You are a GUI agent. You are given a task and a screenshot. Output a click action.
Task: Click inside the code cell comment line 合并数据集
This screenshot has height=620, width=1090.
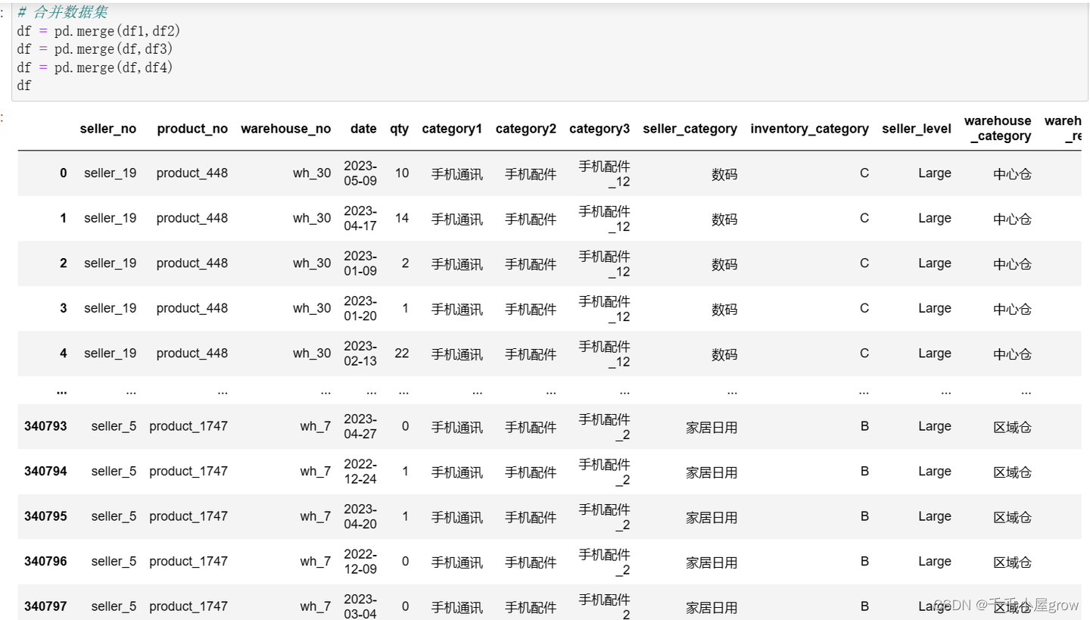click(x=63, y=13)
